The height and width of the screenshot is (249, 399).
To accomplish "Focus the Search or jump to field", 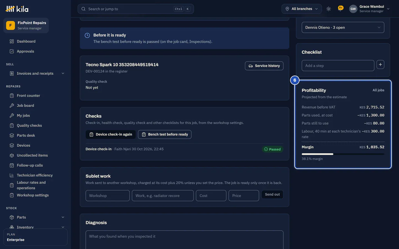I will pyautogui.click(x=136, y=9).
